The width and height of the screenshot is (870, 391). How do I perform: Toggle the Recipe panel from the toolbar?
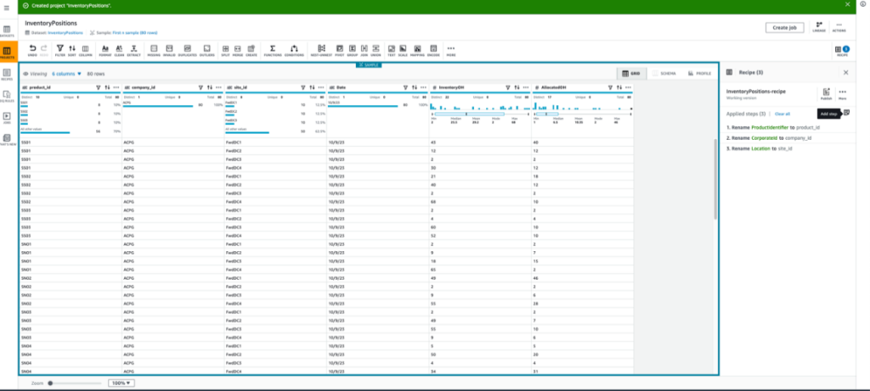842,51
